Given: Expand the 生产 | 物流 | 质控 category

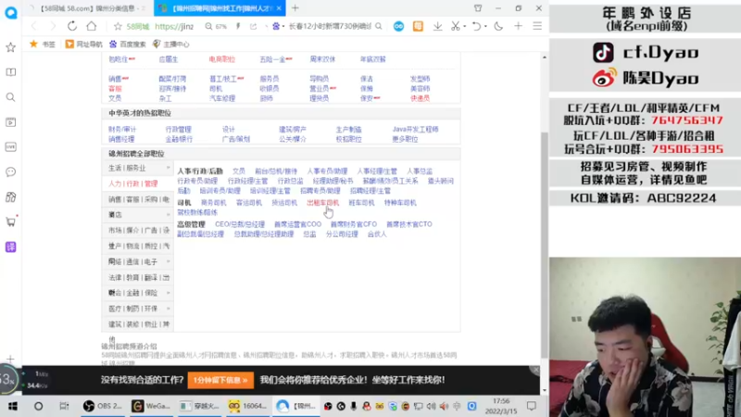Looking at the screenshot, I should click(137, 246).
